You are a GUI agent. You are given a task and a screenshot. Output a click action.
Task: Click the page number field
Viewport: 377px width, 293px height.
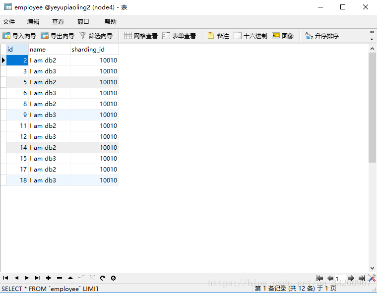pyautogui.click(x=340, y=279)
